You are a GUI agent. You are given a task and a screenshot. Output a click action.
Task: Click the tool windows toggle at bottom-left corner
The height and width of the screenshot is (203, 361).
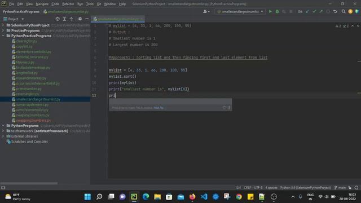pyautogui.click(x=3, y=188)
